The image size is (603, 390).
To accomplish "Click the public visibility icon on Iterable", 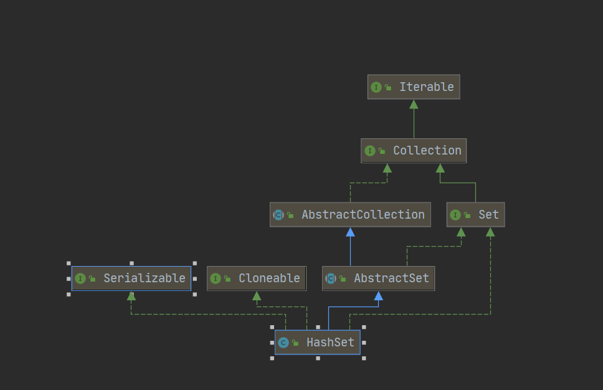I will point(388,88).
